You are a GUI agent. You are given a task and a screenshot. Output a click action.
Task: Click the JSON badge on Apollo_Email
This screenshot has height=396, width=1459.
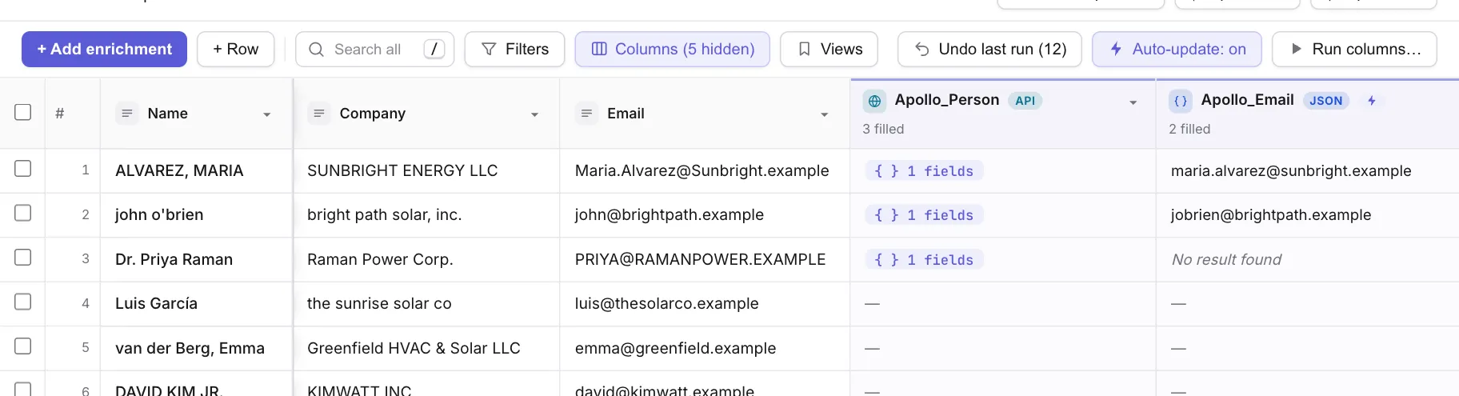tap(1326, 101)
